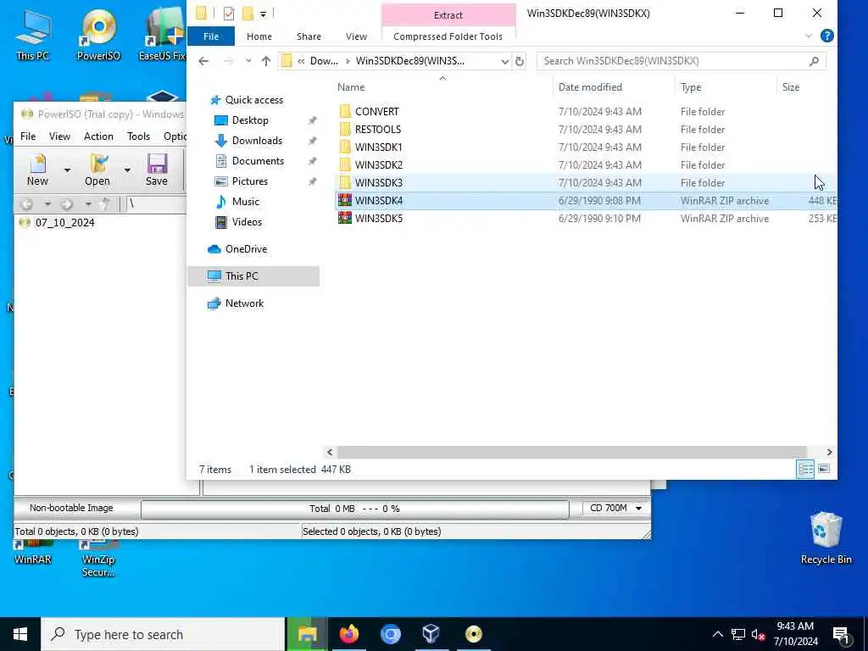The image size is (868, 651).
Task: Open the Action menu in PowerISO
Action: click(98, 136)
